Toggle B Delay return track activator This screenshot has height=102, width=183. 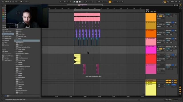[x=168, y=82]
